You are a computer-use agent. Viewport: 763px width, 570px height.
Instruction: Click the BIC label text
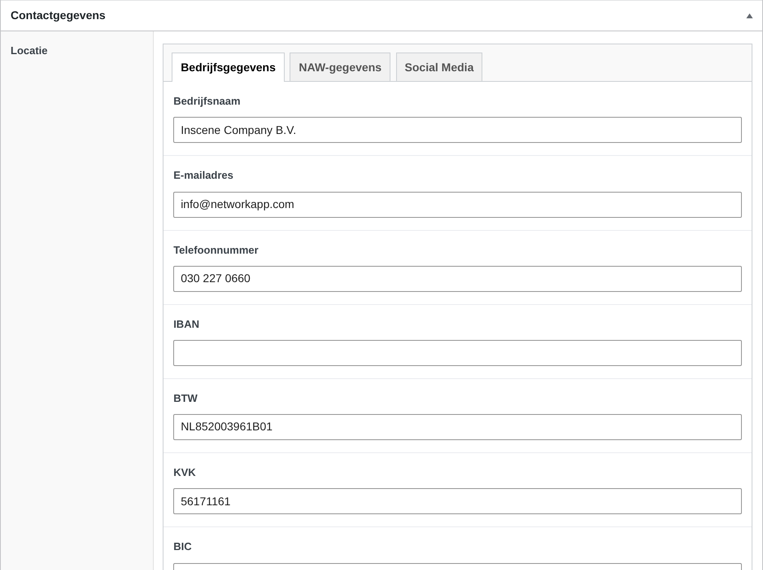pos(183,547)
